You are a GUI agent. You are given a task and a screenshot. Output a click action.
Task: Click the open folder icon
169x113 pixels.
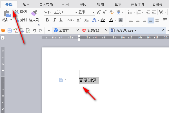coord(3,31)
